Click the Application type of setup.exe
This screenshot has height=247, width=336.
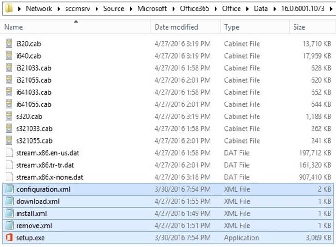pyautogui.click(x=241, y=238)
